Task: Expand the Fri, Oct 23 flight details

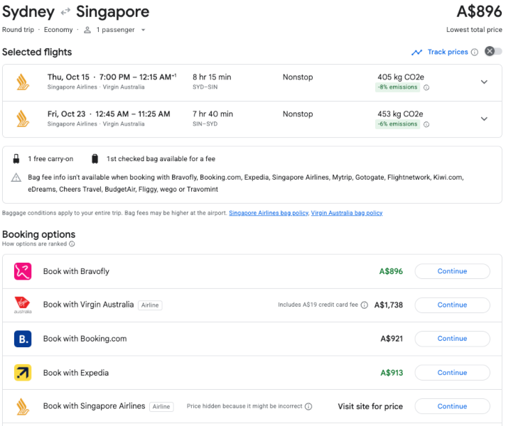Action: (484, 119)
